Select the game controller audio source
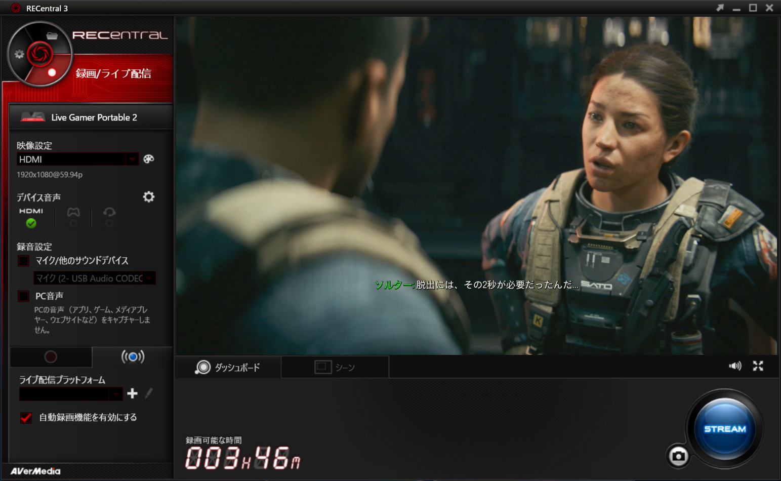 tap(73, 217)
